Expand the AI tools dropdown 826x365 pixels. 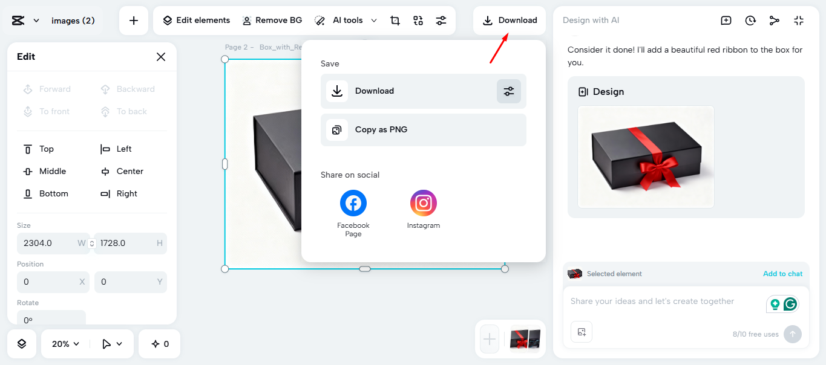tap(346, 21)
